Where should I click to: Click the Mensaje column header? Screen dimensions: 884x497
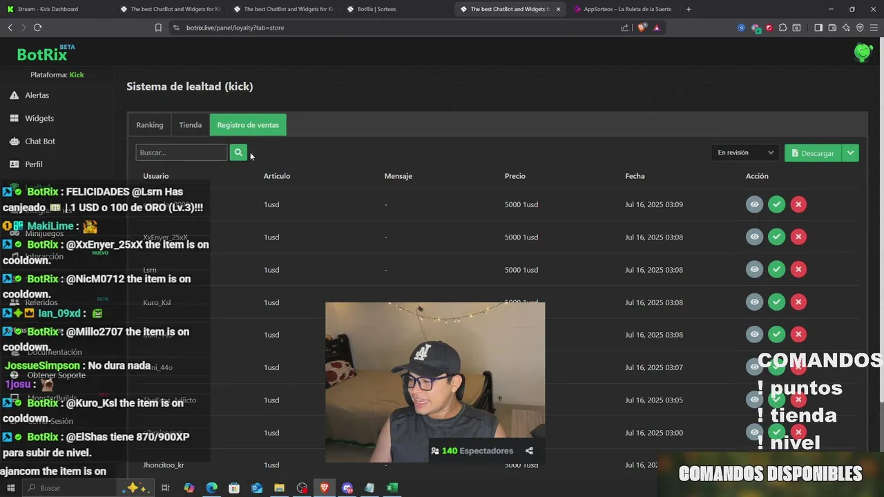[x=398, y=176]
